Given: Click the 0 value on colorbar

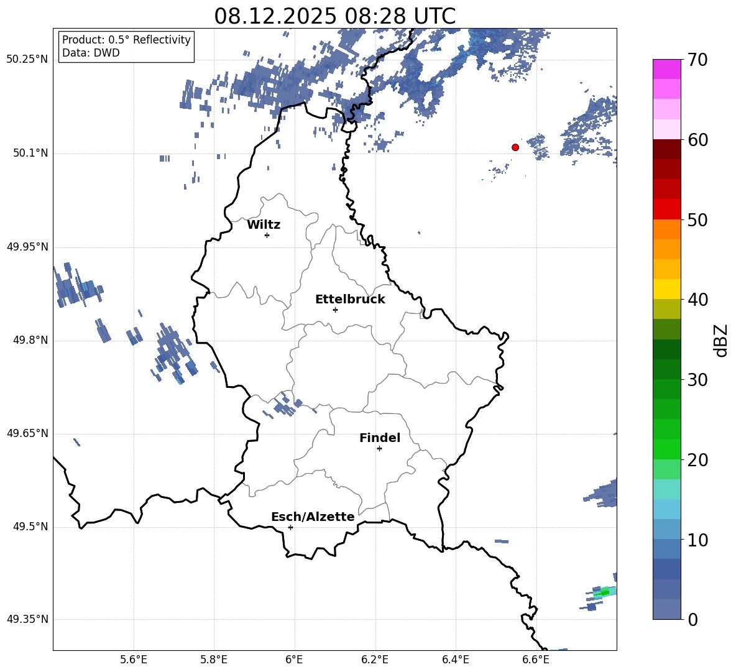Looking at the screenshot, I should [692, 619].
